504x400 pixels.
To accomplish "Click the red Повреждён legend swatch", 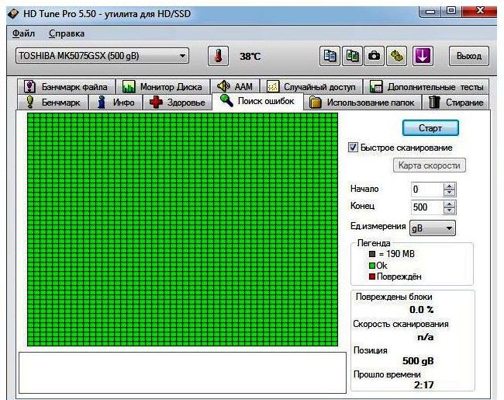I will point(372,277).
